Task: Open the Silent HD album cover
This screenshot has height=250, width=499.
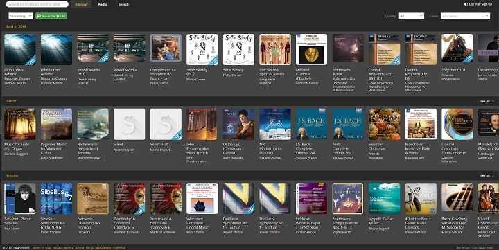Action: [166, 124]
